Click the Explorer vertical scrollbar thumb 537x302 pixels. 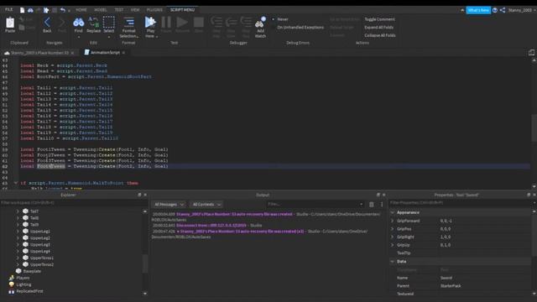point(145,263)
